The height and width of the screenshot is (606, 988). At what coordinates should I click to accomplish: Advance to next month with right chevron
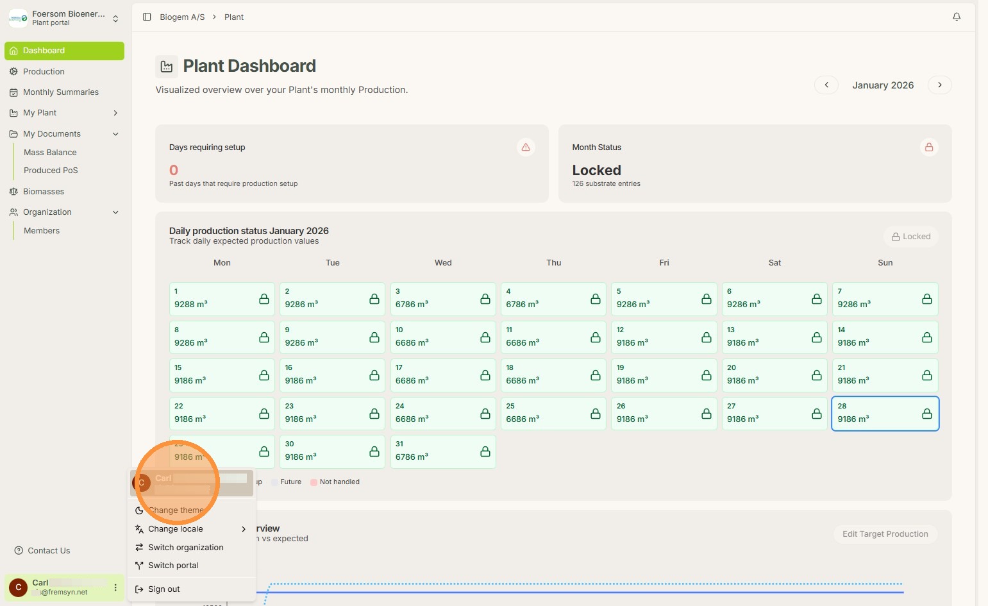pyautogui.click(x=939, y=85)
